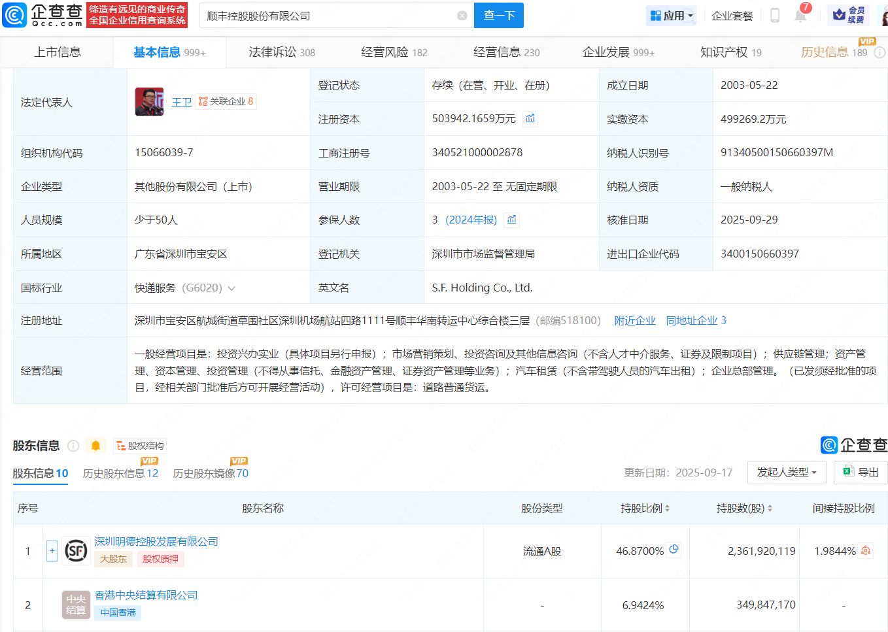Viewport: 888px width, 632px height.
Task: Open 王卫 legal representative link
Action: (x=182, y=102)
